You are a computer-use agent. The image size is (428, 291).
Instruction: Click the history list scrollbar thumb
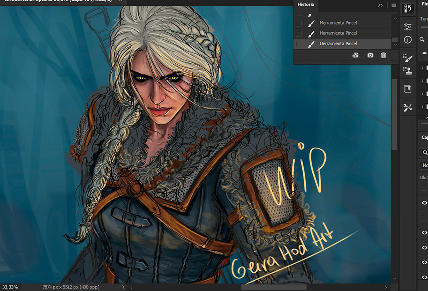pos(395,40)
